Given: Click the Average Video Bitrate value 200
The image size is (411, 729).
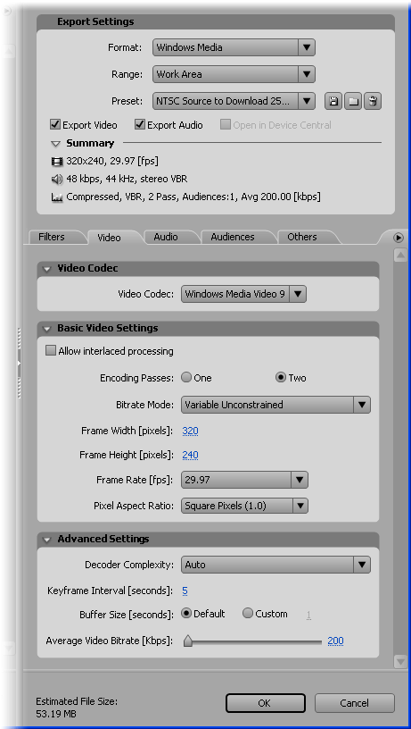Looking at the screenshot, I should pos(335,641).
